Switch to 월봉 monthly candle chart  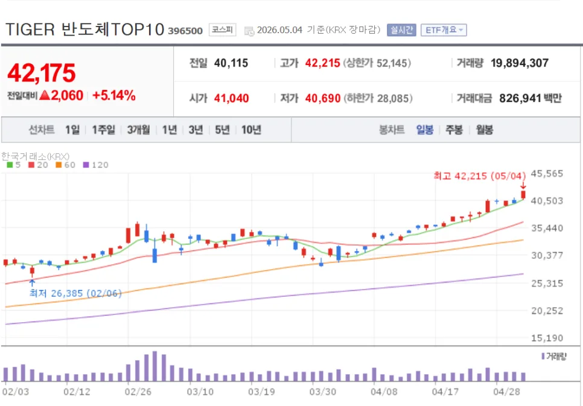coord(485,130)
